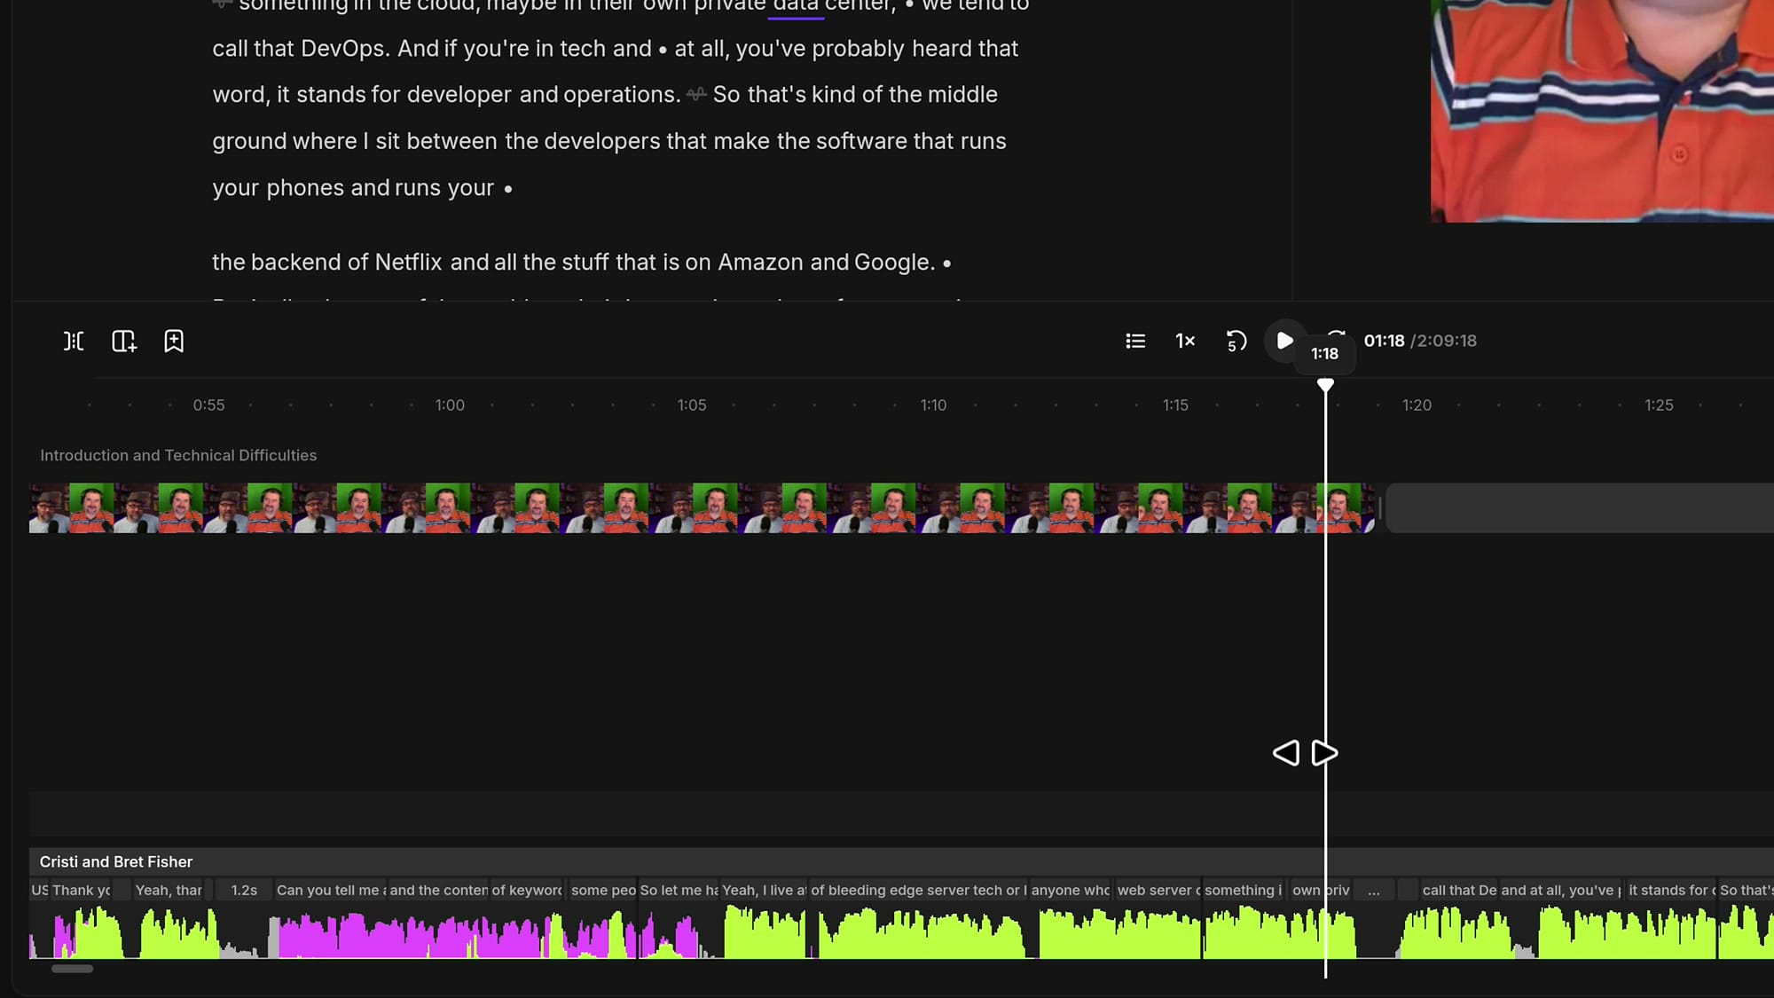
Task: Move the horizontal timeline scrollbar
Action: [72, 969]
